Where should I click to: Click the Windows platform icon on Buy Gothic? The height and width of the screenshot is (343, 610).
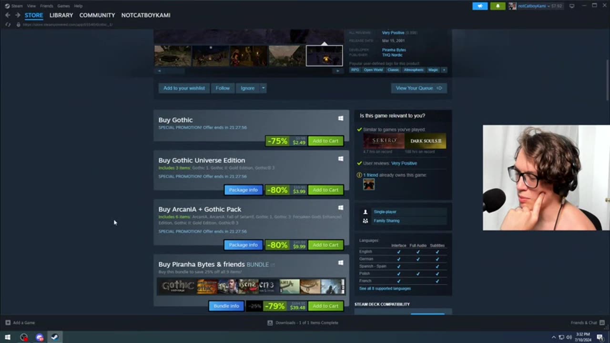point(341,118)
